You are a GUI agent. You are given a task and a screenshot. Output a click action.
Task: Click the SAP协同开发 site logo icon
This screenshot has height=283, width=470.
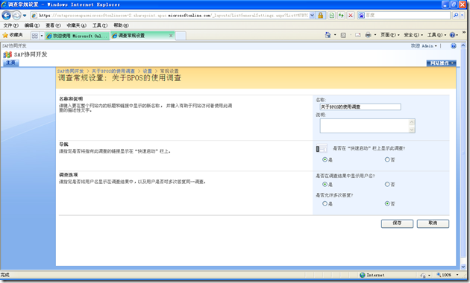click(x=7, y=55)
